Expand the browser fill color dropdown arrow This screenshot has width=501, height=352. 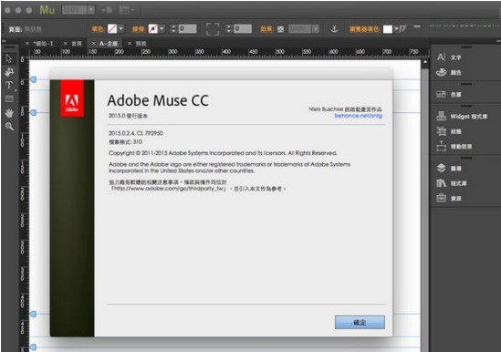point(396,29)
